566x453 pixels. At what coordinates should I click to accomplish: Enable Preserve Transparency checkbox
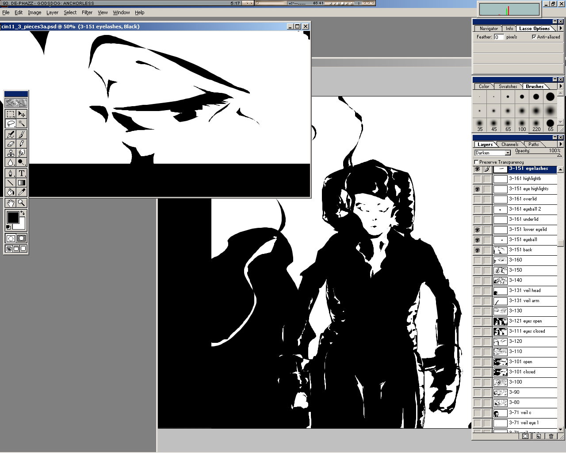[476, 162]
